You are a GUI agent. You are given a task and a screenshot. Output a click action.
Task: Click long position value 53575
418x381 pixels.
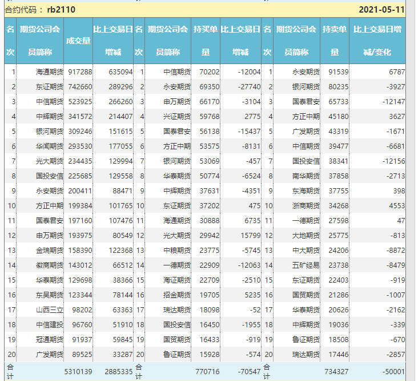(210, 146)
